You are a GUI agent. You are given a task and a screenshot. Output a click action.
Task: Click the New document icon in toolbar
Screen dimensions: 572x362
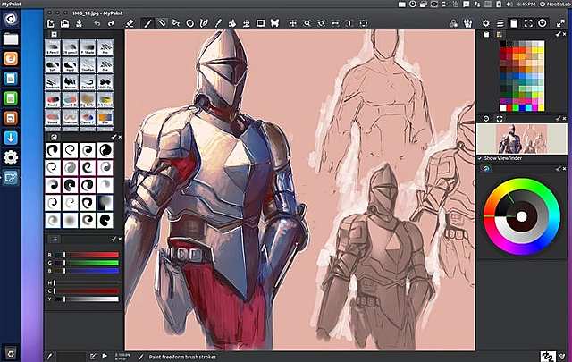51,23
